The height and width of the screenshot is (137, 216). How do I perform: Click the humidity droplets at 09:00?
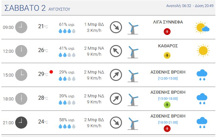67,31
